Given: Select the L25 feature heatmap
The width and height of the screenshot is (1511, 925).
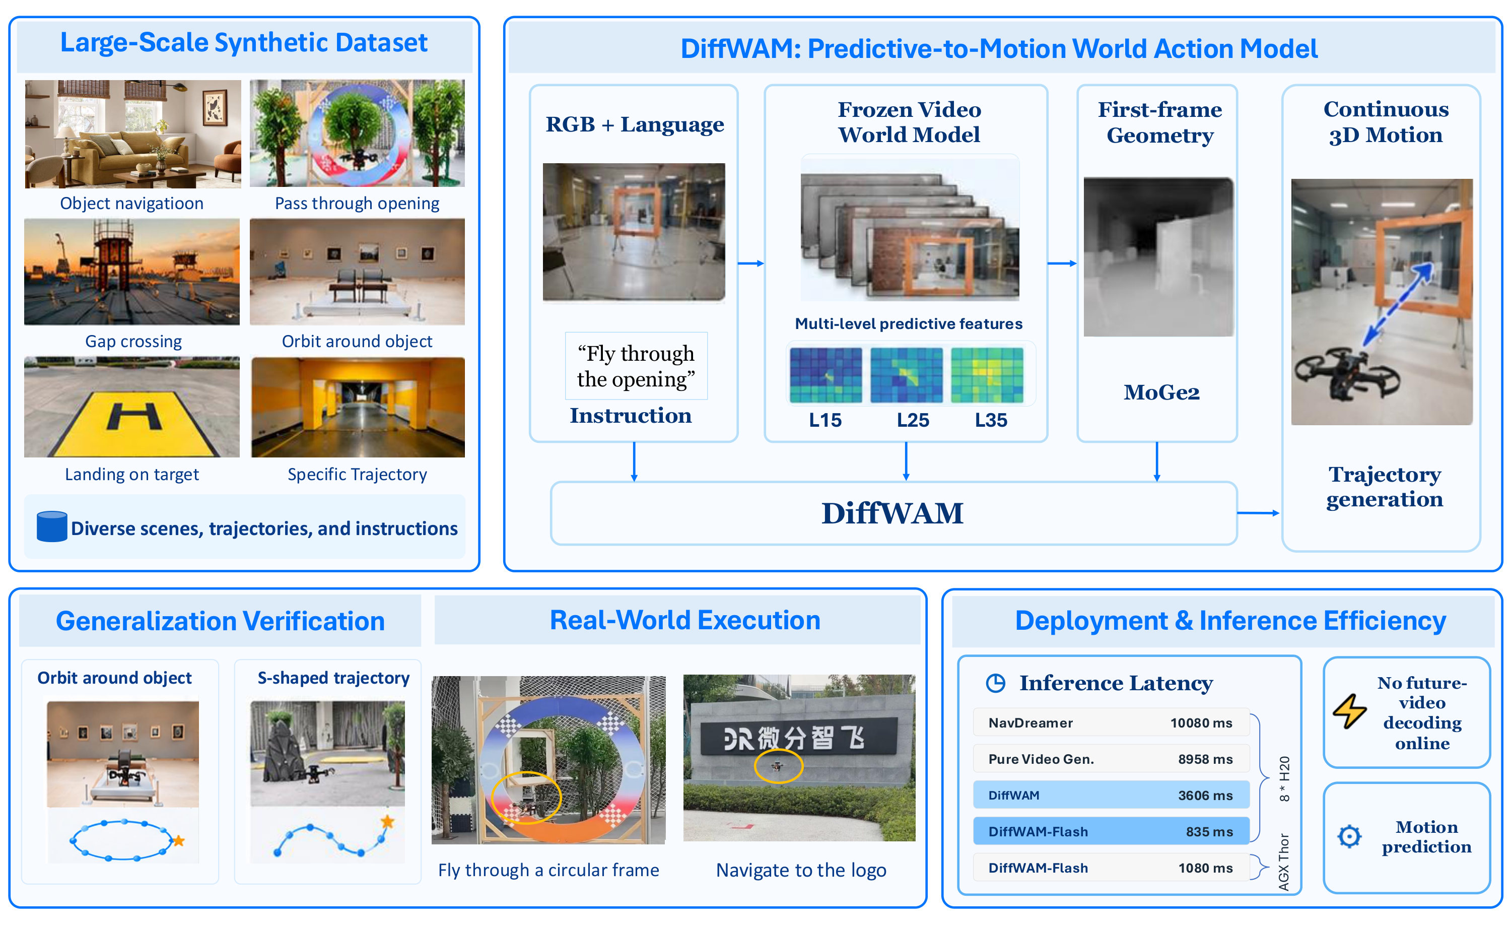Looking at the screenshot, I should (907, 375).
